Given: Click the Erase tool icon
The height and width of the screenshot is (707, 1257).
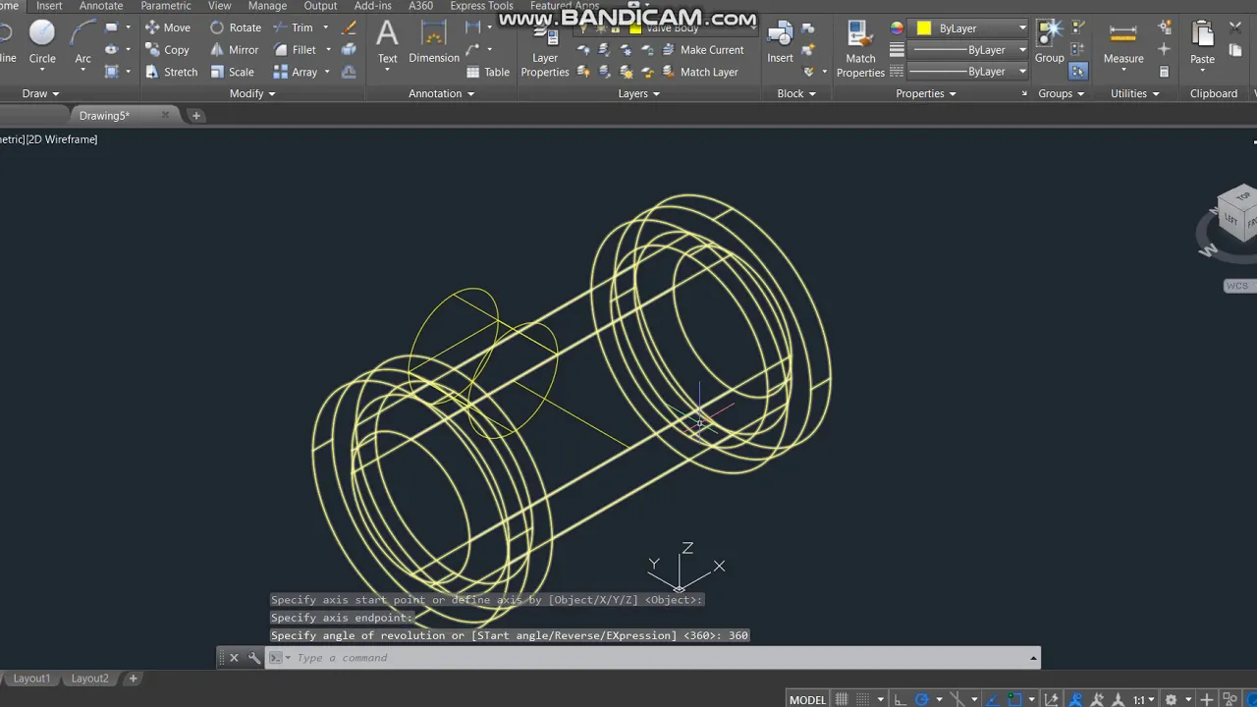Looking at the screenshot, I should [349, 27].
